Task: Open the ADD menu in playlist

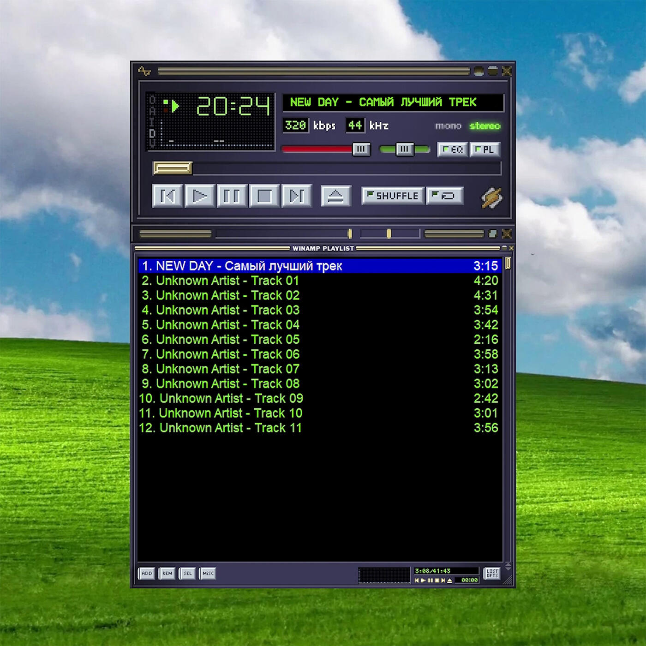Action: [147, 574]
